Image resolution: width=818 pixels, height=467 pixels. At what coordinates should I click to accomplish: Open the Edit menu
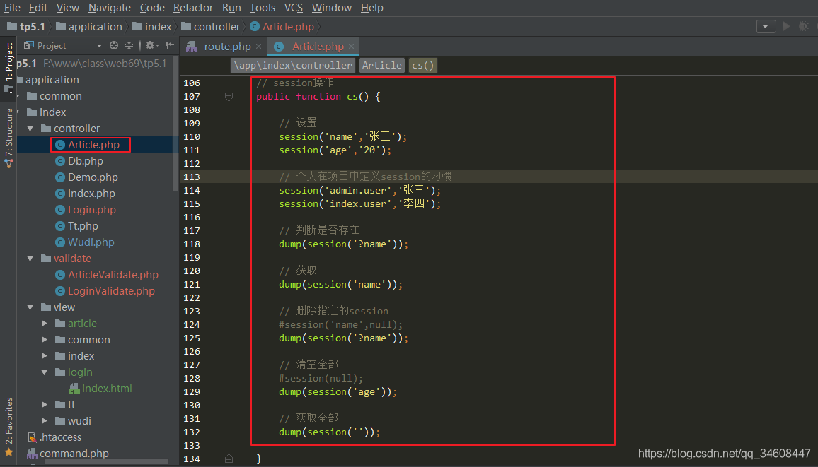tap(38, 8)
